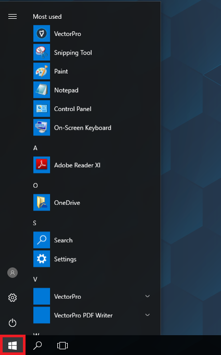Click the letter V group header
The width and height of the screenshot is (221, 355).
click(x=35, y=279)
